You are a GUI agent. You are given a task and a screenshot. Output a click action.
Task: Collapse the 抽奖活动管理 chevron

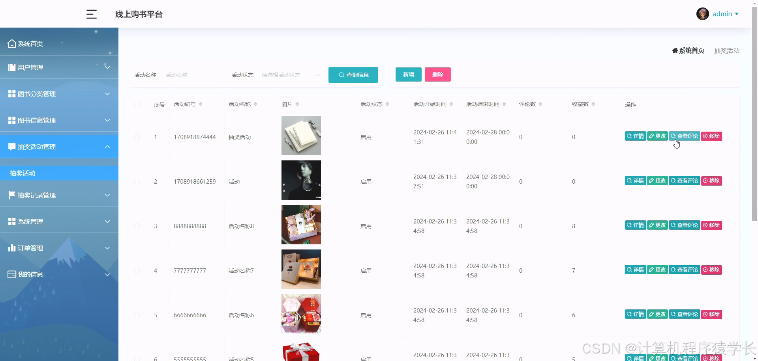pos(107,147)
